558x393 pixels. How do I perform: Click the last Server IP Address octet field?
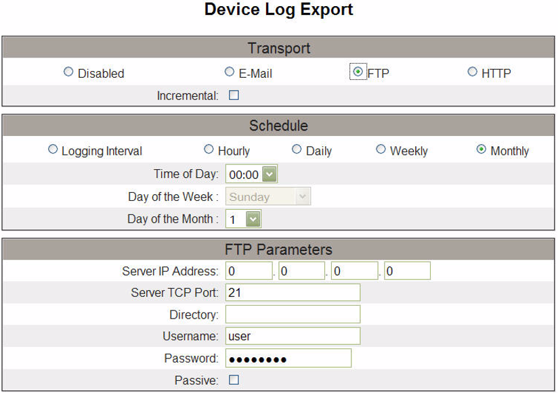tap(408, 271)
